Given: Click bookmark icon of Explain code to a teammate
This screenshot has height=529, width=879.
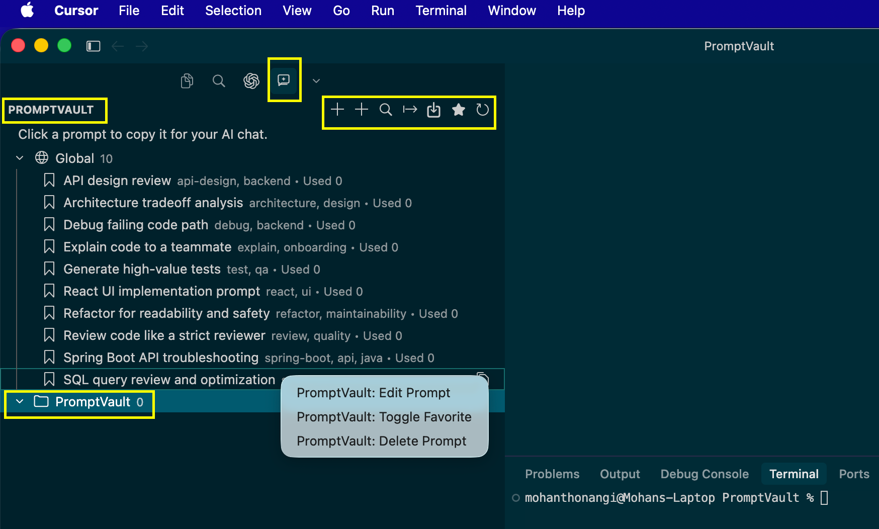Looking at the screenshot, I should tap(49, 246).
